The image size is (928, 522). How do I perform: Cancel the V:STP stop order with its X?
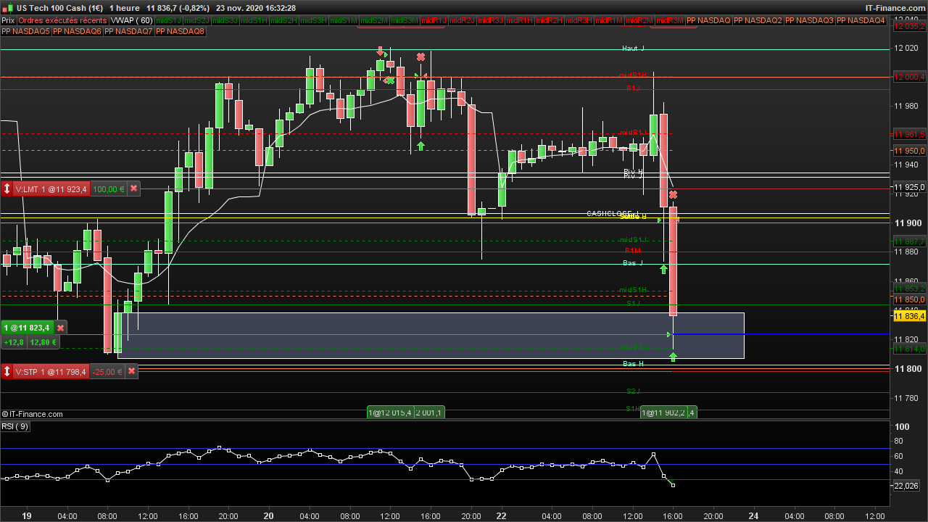coord(131,371)
